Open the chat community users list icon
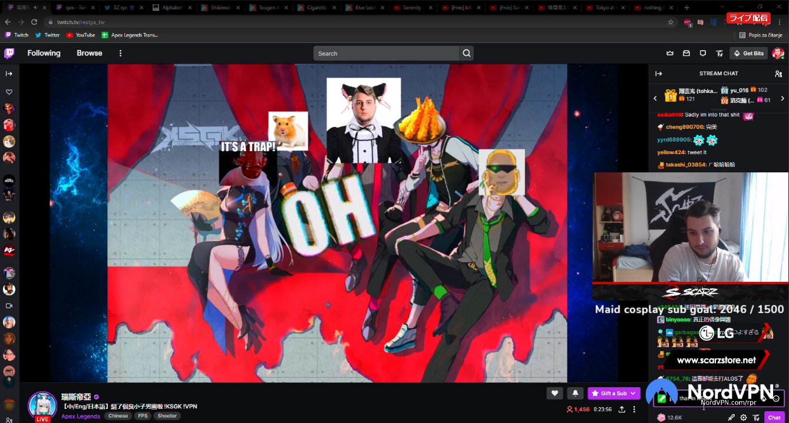The height and width of the screenshot is (423, 789). tap(778, 74)
